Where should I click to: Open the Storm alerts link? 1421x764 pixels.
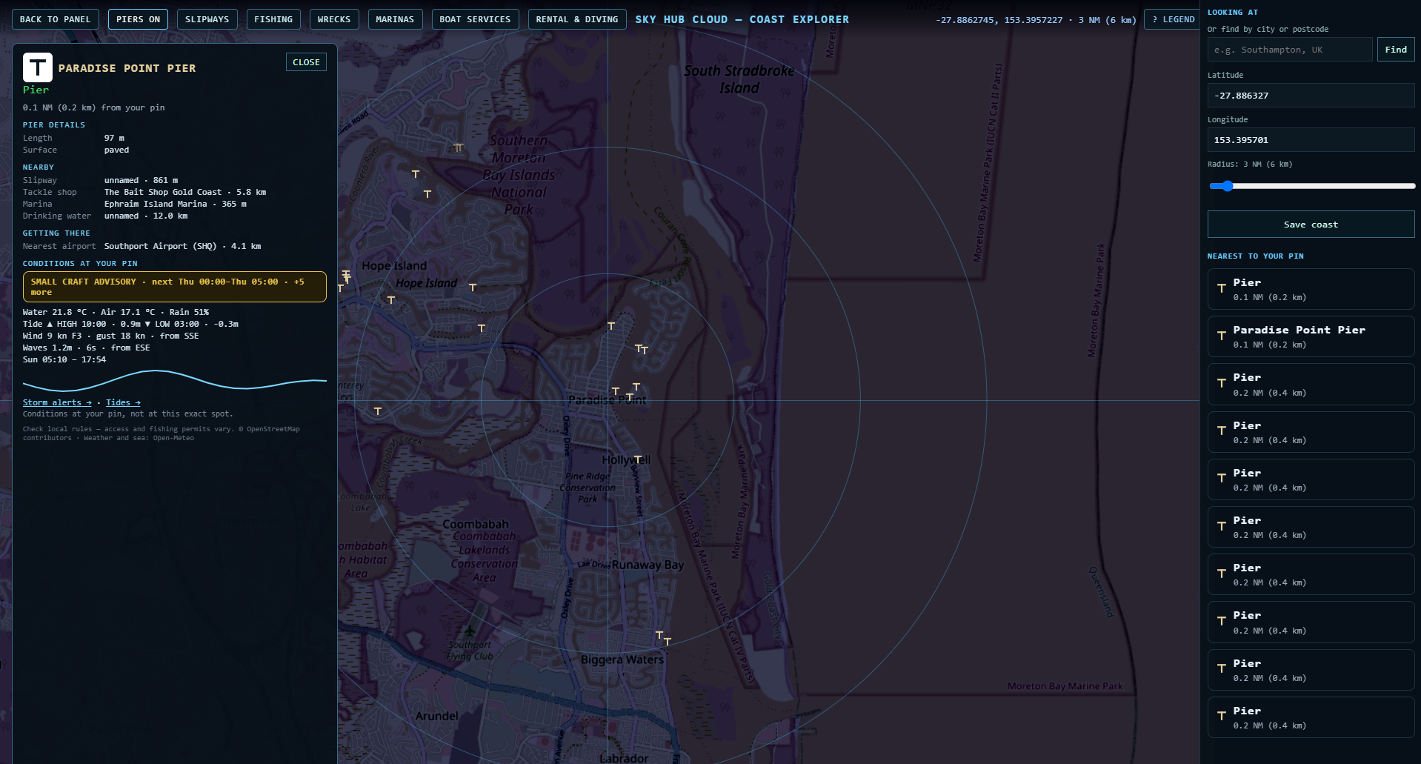(x=57, y=402)
